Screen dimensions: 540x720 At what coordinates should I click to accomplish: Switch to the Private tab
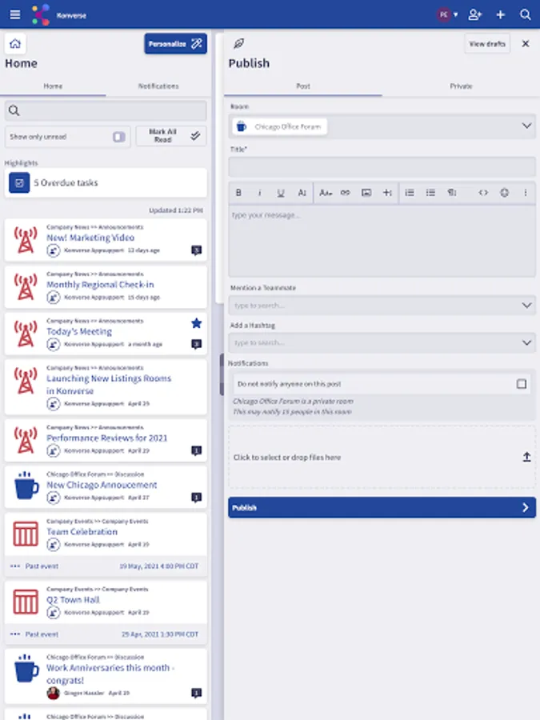(461, 86)
